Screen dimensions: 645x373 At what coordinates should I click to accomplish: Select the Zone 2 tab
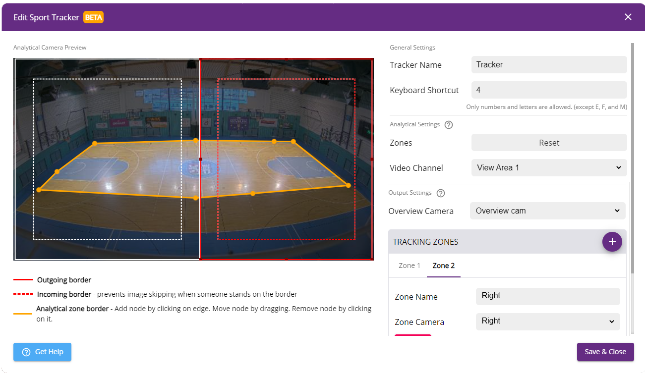(x=443, y=266)
